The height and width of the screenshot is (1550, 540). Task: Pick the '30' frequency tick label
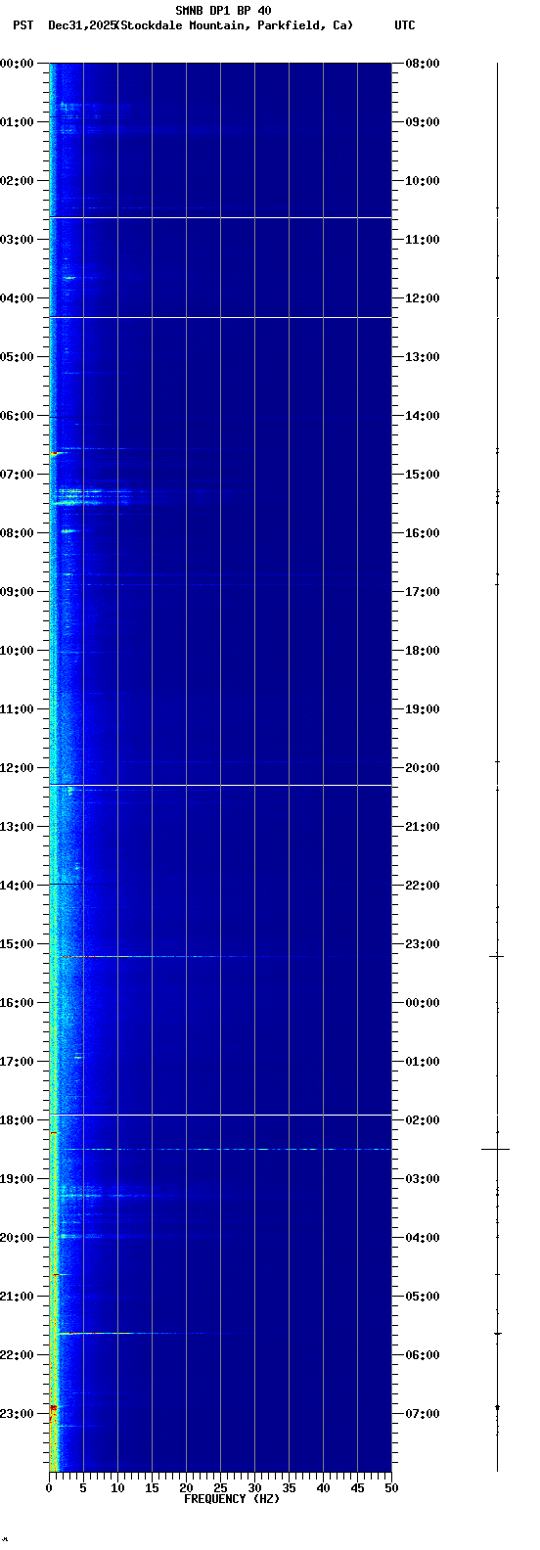point(254,1488)
